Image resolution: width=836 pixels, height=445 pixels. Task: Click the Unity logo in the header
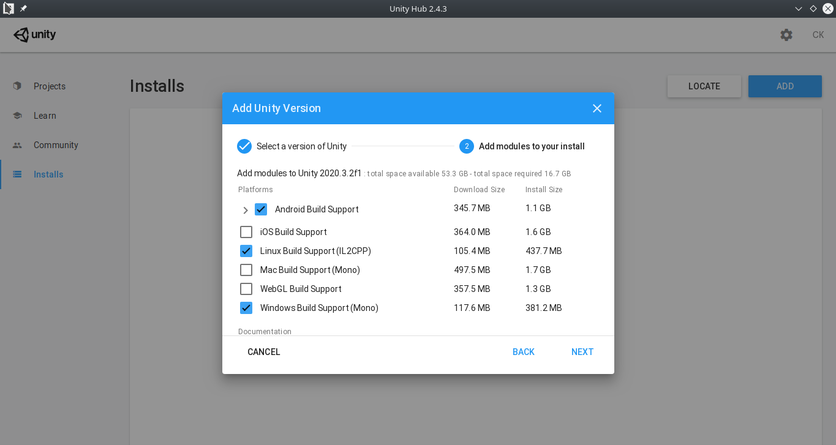[x=35, y=35]
